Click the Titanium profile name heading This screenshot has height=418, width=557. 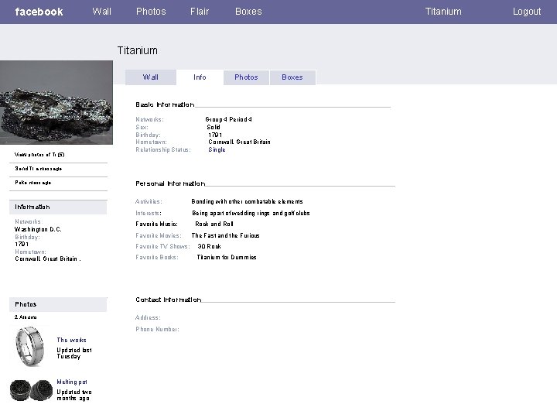pos(138,50)
